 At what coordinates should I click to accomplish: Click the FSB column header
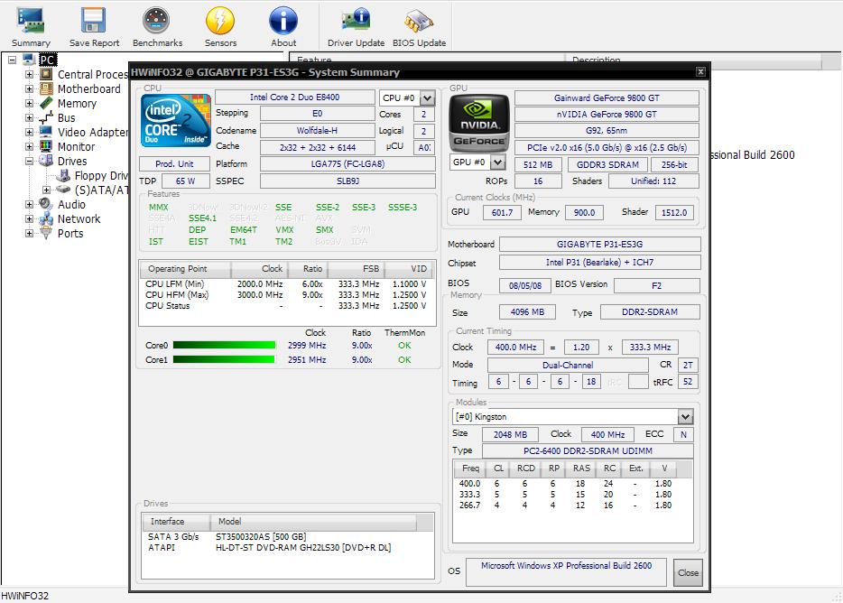357,268
